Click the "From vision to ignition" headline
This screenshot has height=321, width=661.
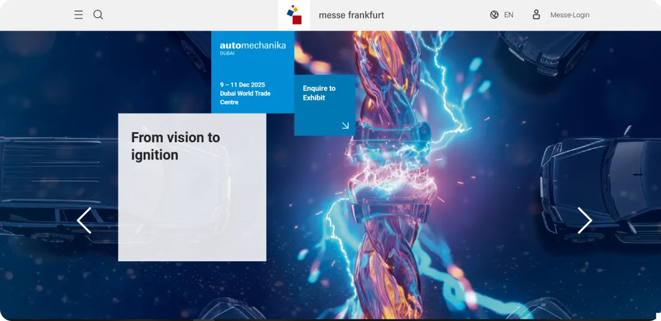click(175, 146)
